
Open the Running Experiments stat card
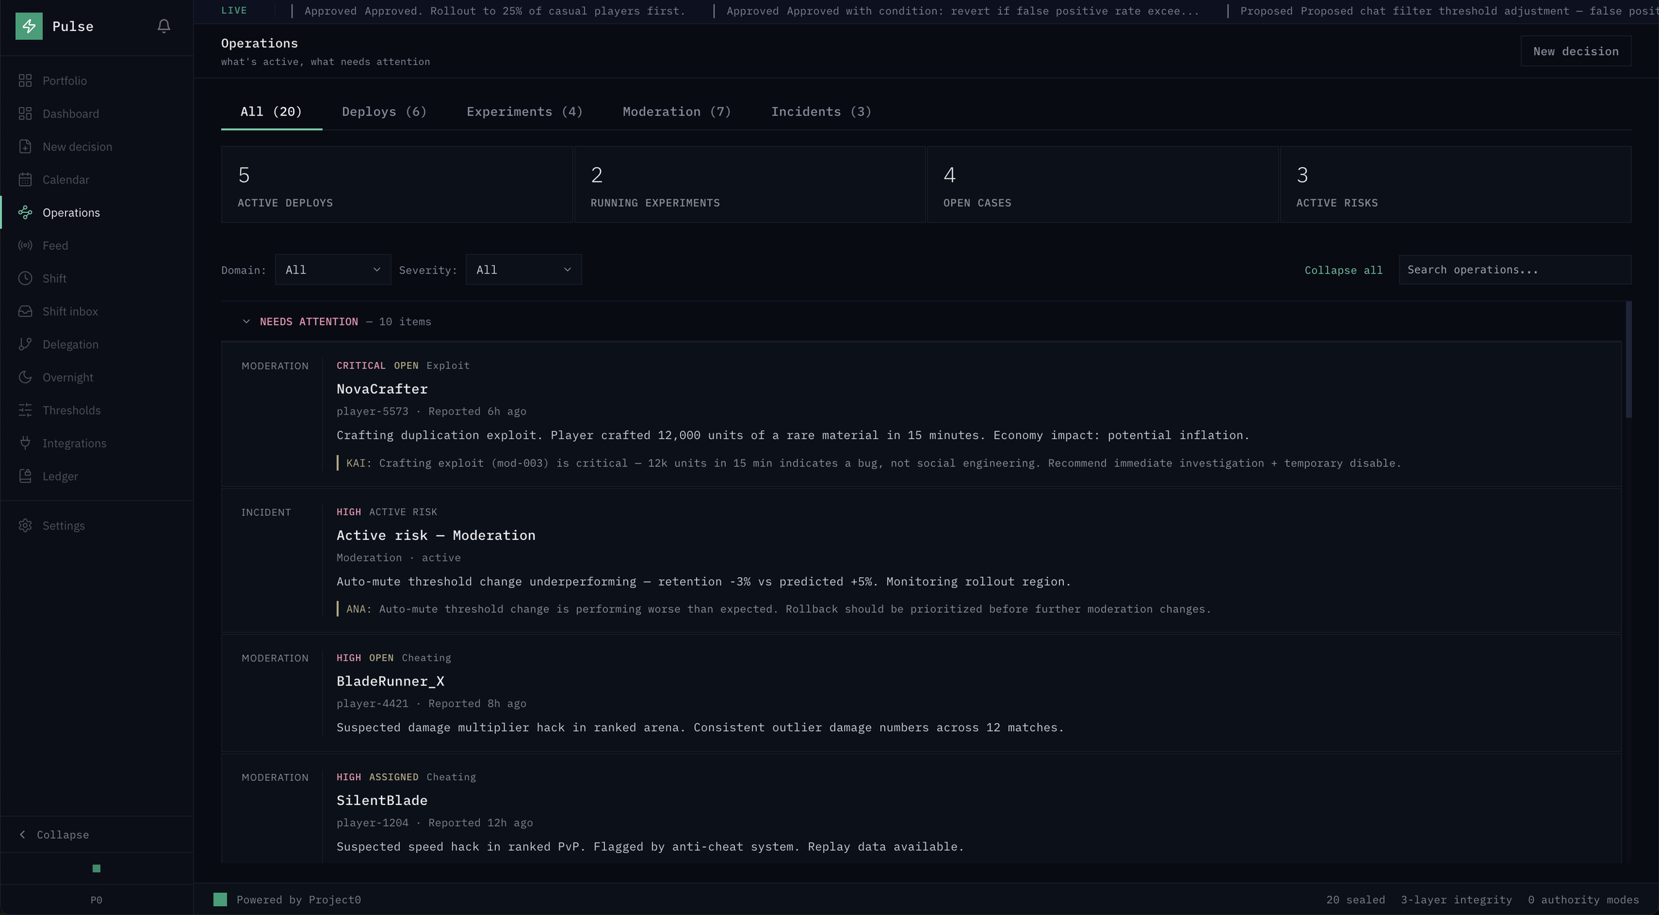(750, 185)
